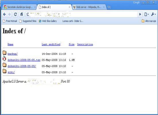The image size is (158, 115).
Task: Sort listing by Size column
Action: click(x=72, y=44)
